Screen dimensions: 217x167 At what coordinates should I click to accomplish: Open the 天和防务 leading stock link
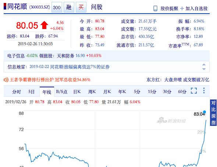(65, 56)
